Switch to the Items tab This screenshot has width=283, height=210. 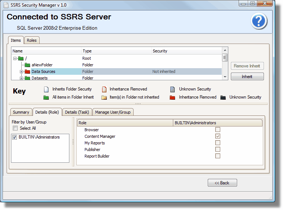16,40
